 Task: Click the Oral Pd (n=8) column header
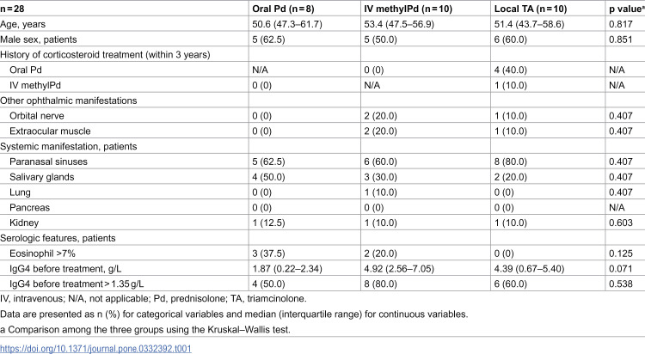pyautogui.click(x=283, y=9)
